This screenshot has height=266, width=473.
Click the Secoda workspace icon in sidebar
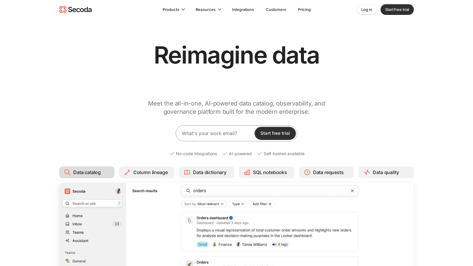[67, 191]
